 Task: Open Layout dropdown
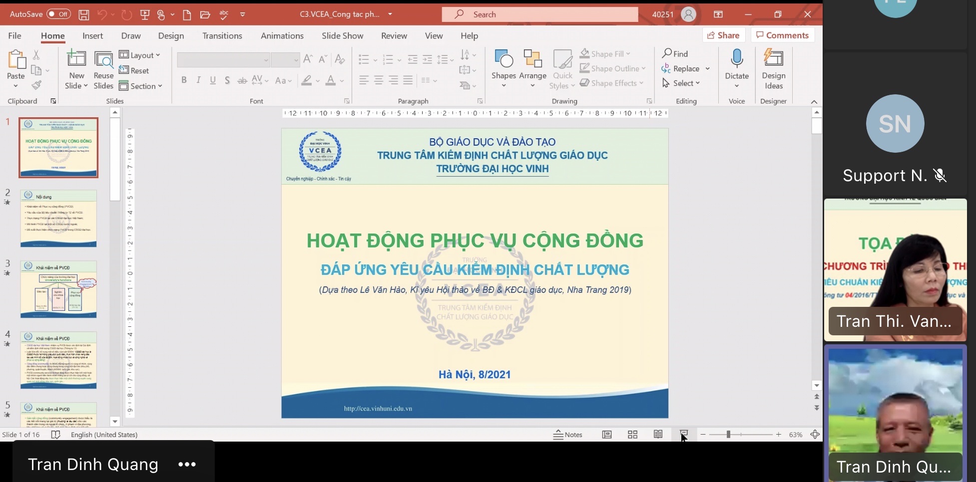139,55
